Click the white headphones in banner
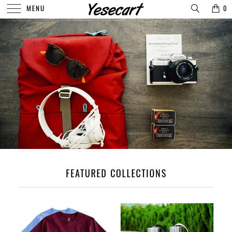The height and width of the screenshot is (232, 232). click(71, 117)
